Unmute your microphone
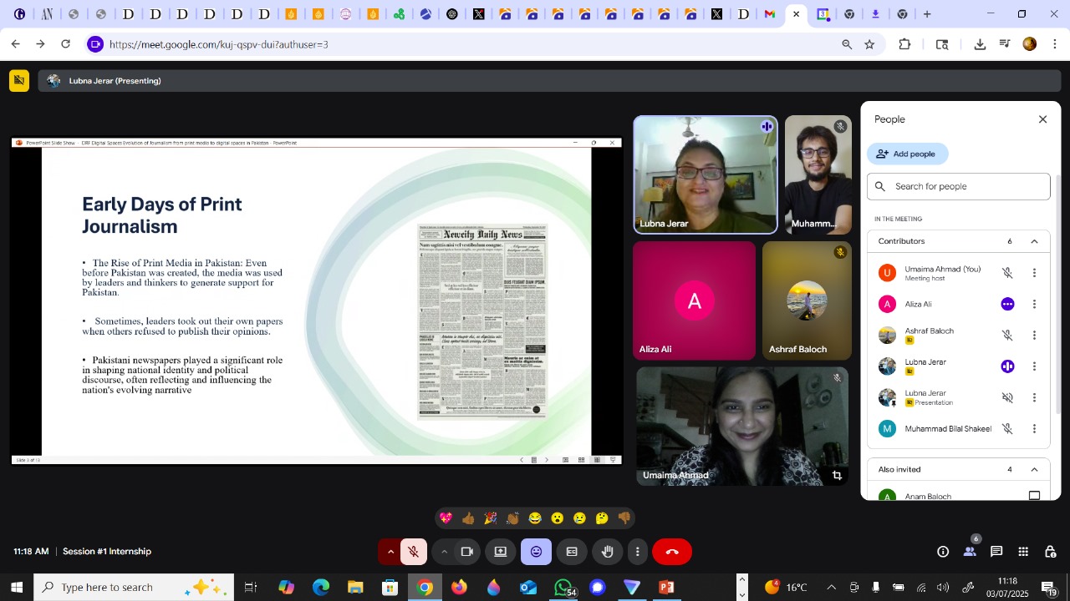 pyautogui.click(x=413, y=552)
